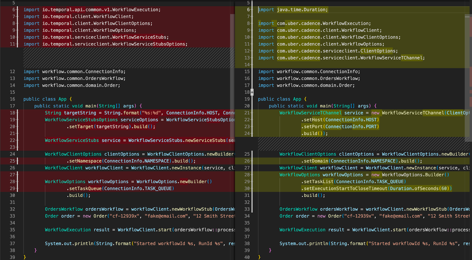Click the hatched filler area in left pane

pos(127,58)
